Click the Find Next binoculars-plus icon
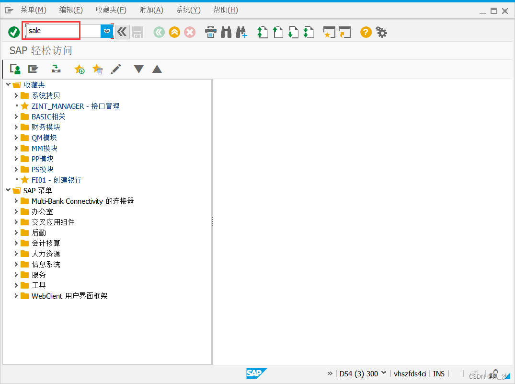Screen dimensions: 515x384 (x=241, y=32)
